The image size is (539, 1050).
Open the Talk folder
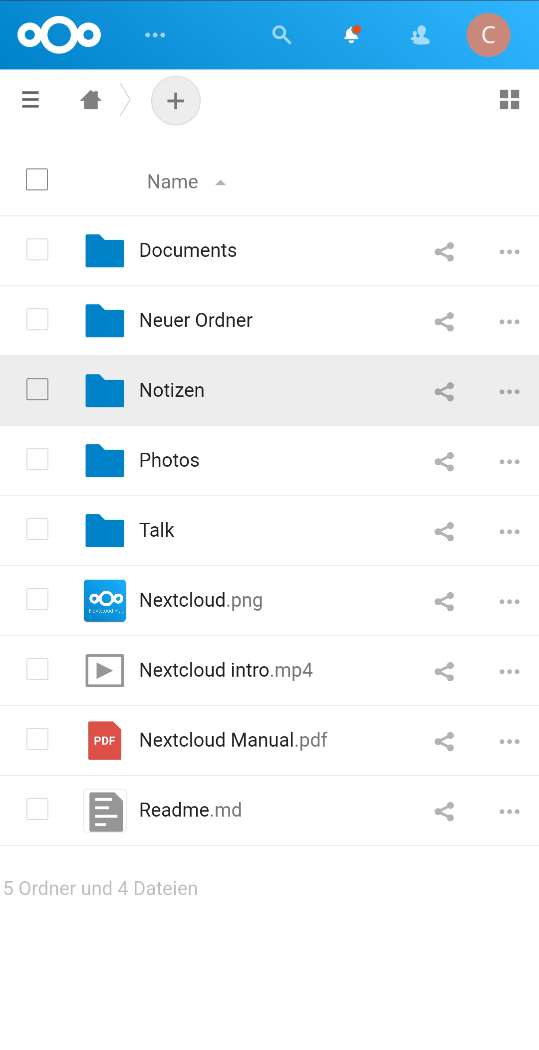(157, 530)
